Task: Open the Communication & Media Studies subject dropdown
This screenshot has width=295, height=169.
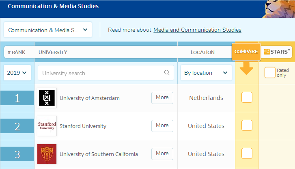Action: 48,30
